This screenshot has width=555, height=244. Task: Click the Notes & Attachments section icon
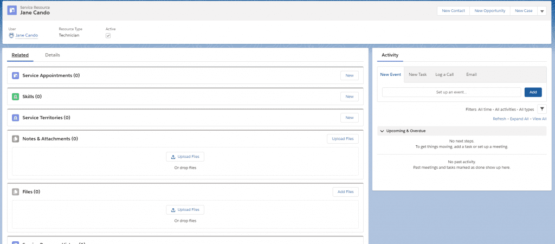tap(16, 139)
